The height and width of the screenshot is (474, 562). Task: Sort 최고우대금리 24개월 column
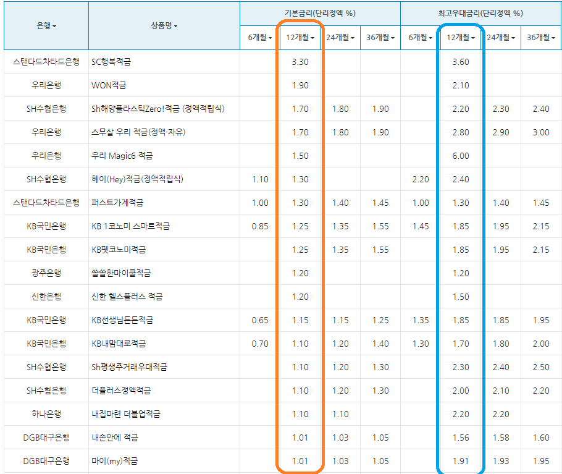point(501,37)
